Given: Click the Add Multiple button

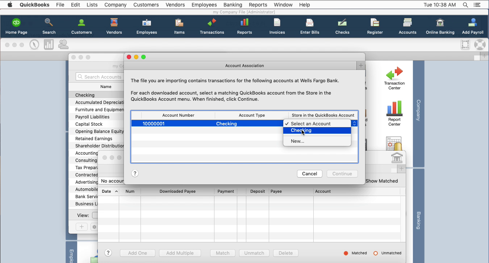Looking at the screenshot, I should coord(180,253).
